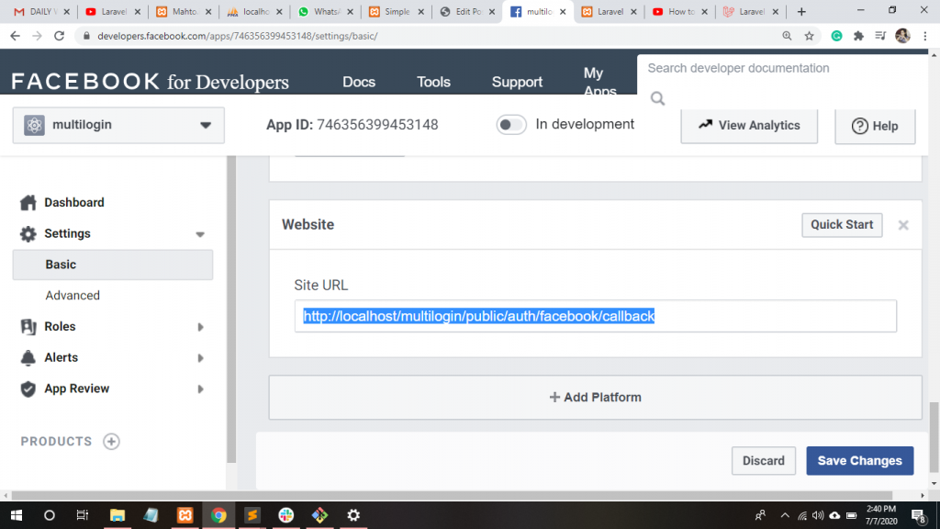Open the Docs menu

[x=359, y=82]
